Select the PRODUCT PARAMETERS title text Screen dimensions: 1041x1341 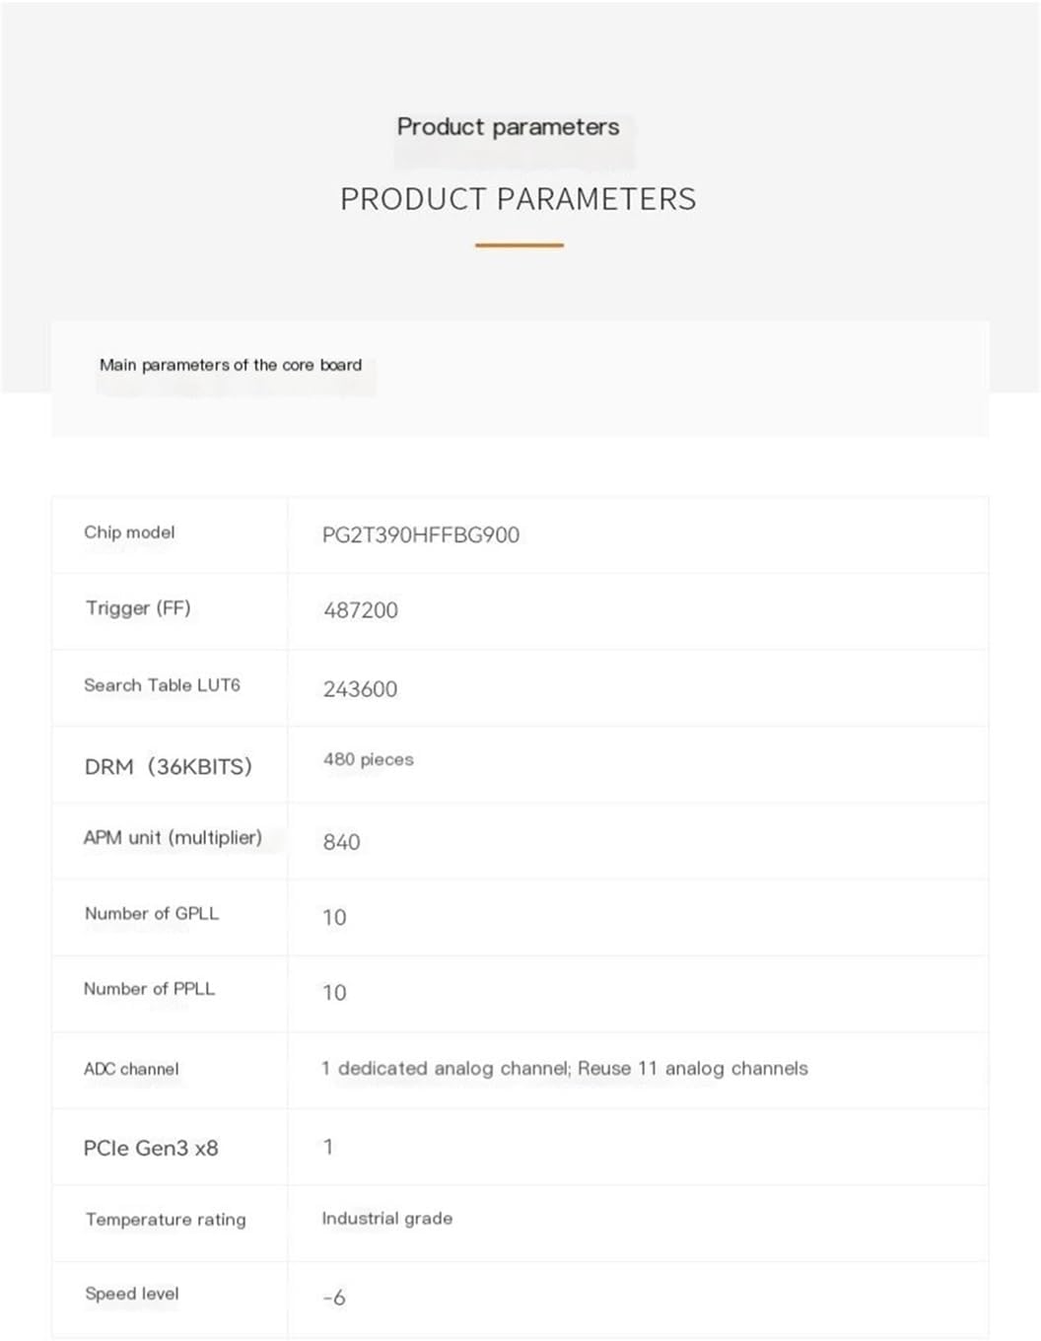(518, 199)
